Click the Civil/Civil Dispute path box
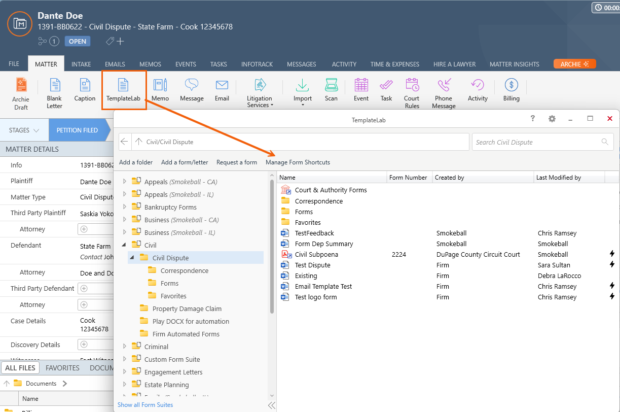Screen dimensions: 620x412 tap(301, 142)
